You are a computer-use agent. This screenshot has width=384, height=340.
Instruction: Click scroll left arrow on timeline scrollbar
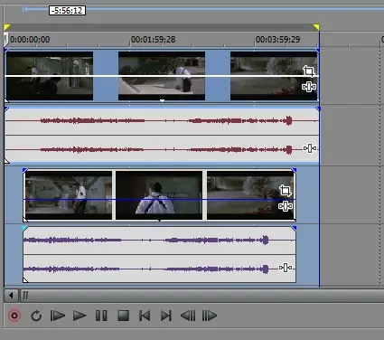coord(11,296)
